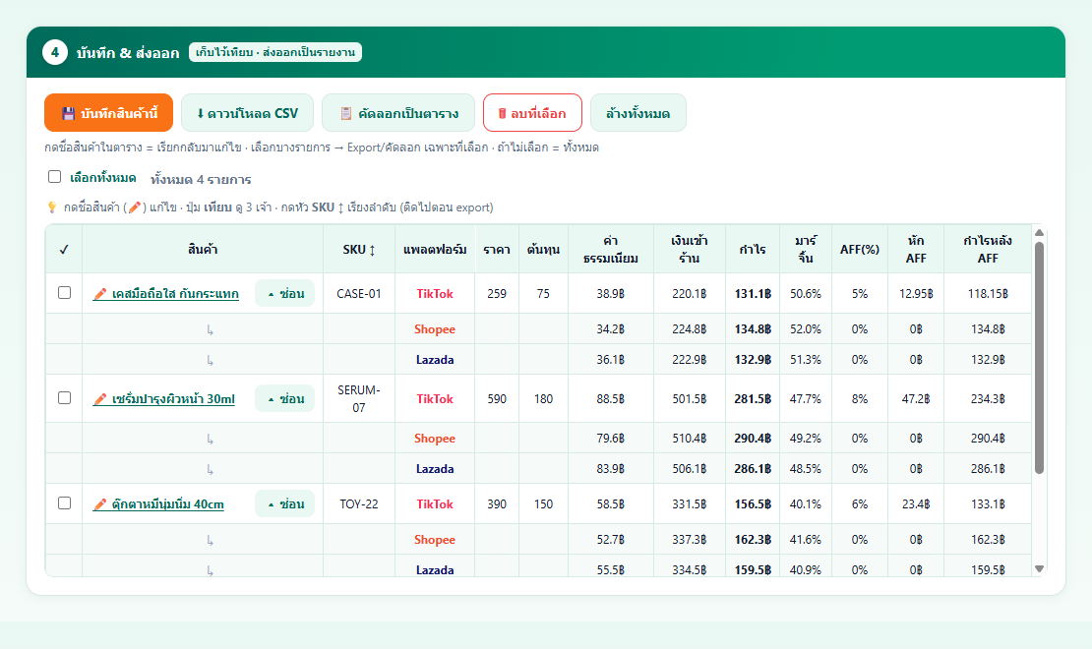Click the table scrollbar's up arrow
The image size is (1092, 649).
coord(1039,233)
